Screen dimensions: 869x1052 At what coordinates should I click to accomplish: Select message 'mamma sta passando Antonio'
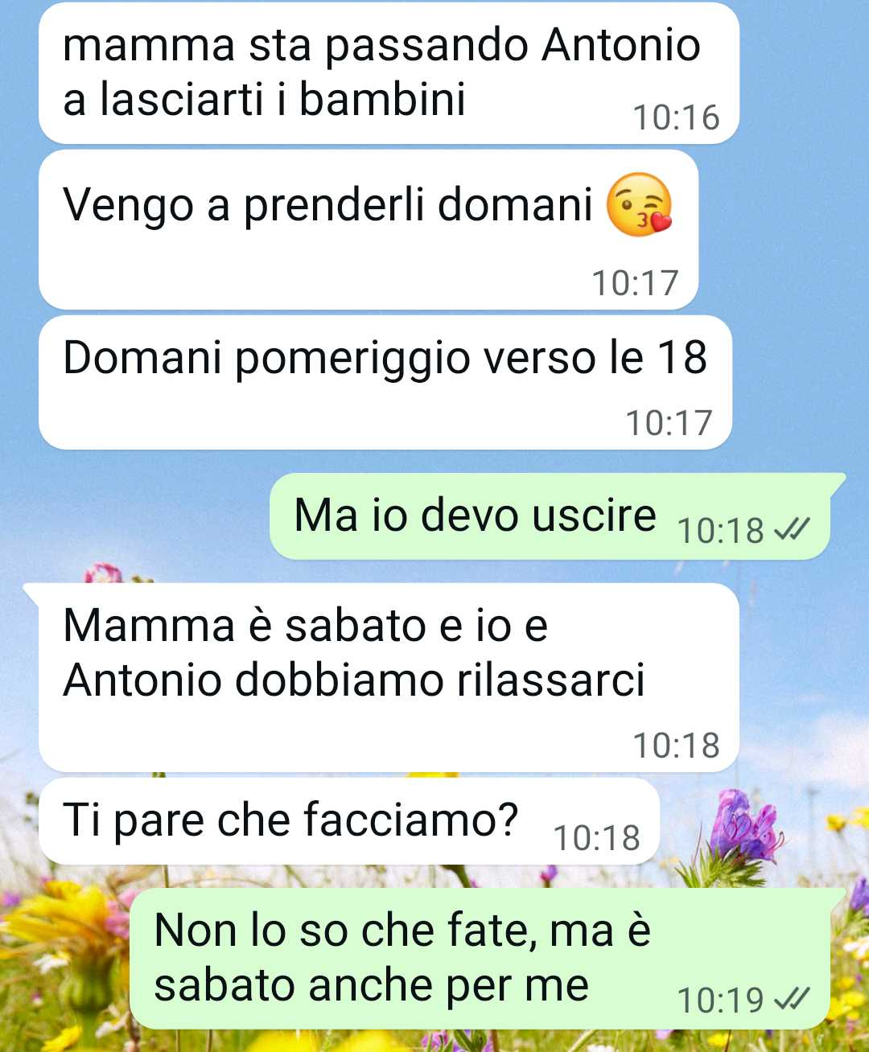coord(389,73)
